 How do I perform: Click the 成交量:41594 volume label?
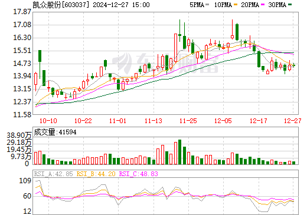pyautogui.click(x=55, y=132)
